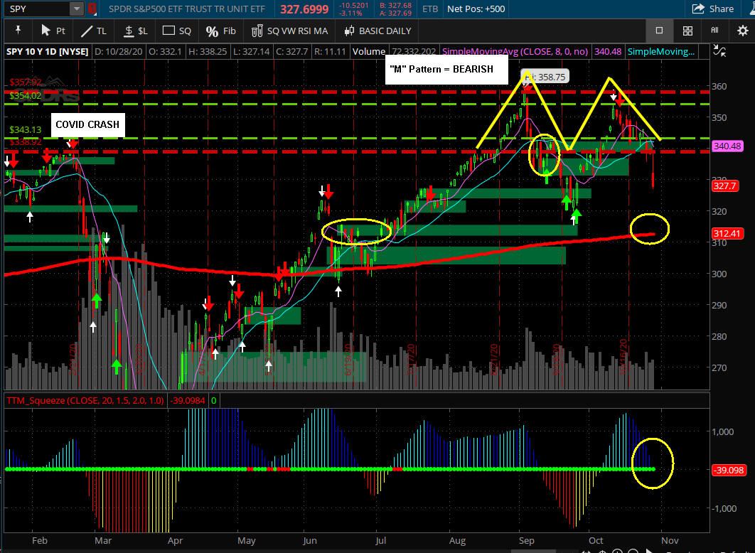Click the SPY symbol input field
This screenshot has height=553, width=755.
click(x=37, y=9)
